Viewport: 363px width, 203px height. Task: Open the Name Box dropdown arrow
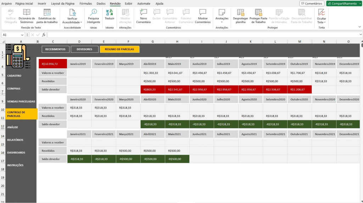coord(22,35)
